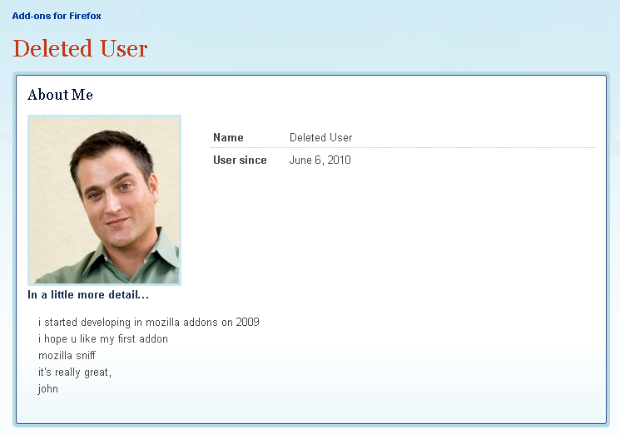Image resolution: width=620 pixels, height=434 pixels.
Task: Select the June 6, 2010 date
Action: point(320,160)
